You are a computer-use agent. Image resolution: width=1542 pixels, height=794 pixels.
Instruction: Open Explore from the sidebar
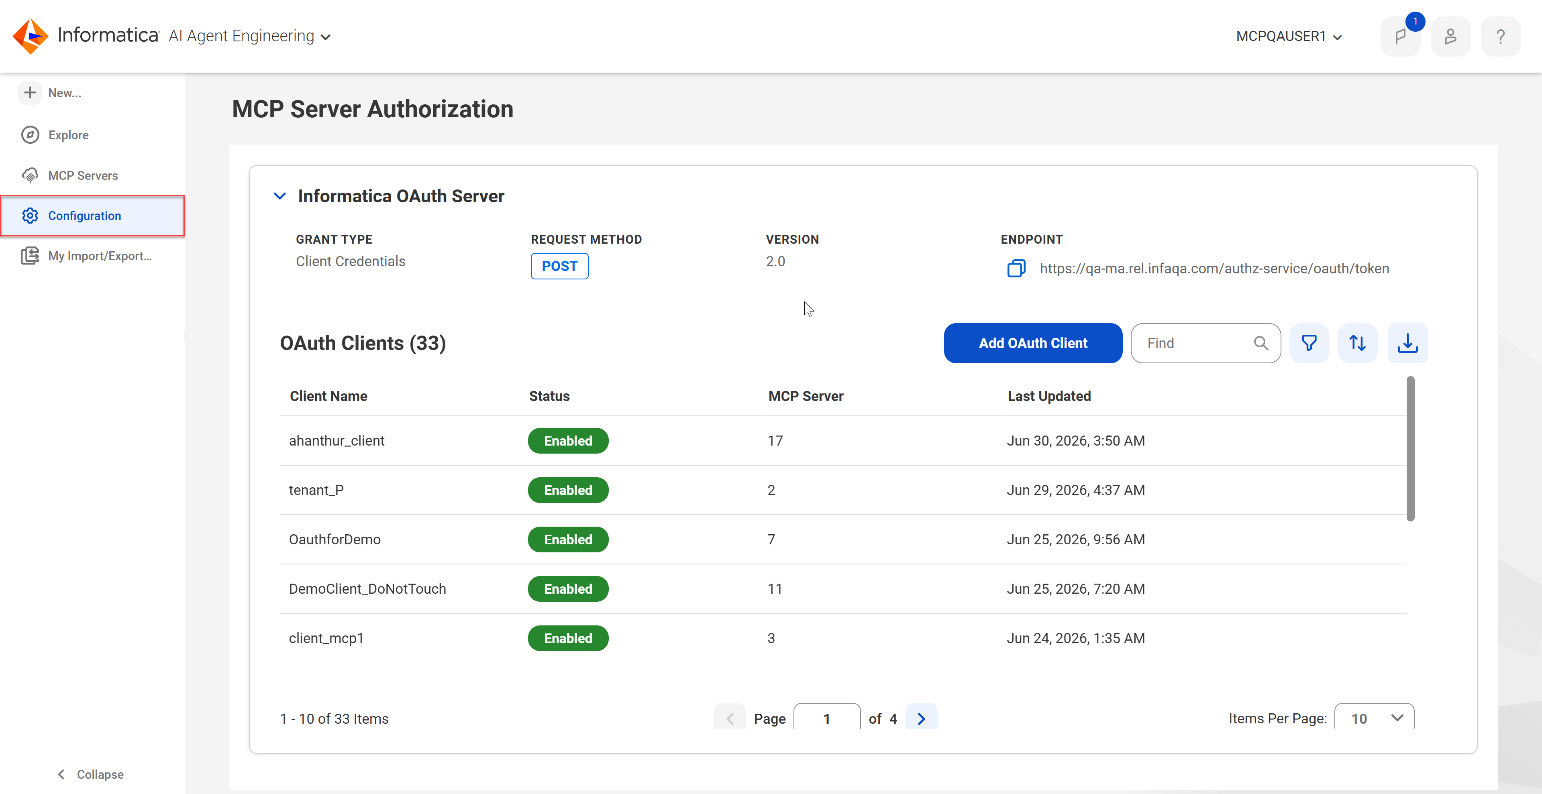68,135
